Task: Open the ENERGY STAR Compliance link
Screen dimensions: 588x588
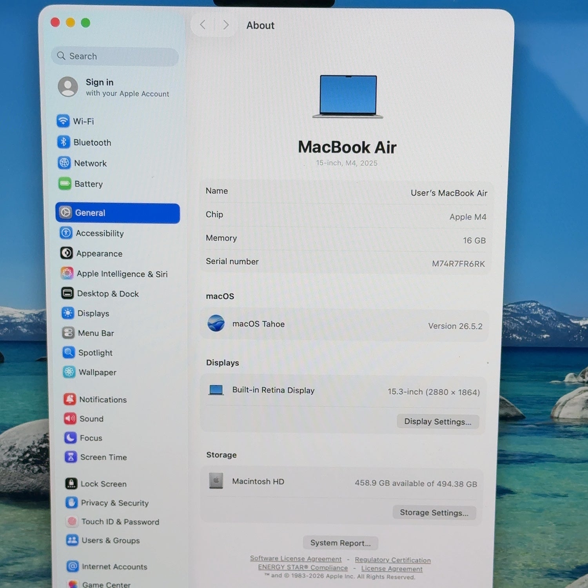Action: (303, 567)
